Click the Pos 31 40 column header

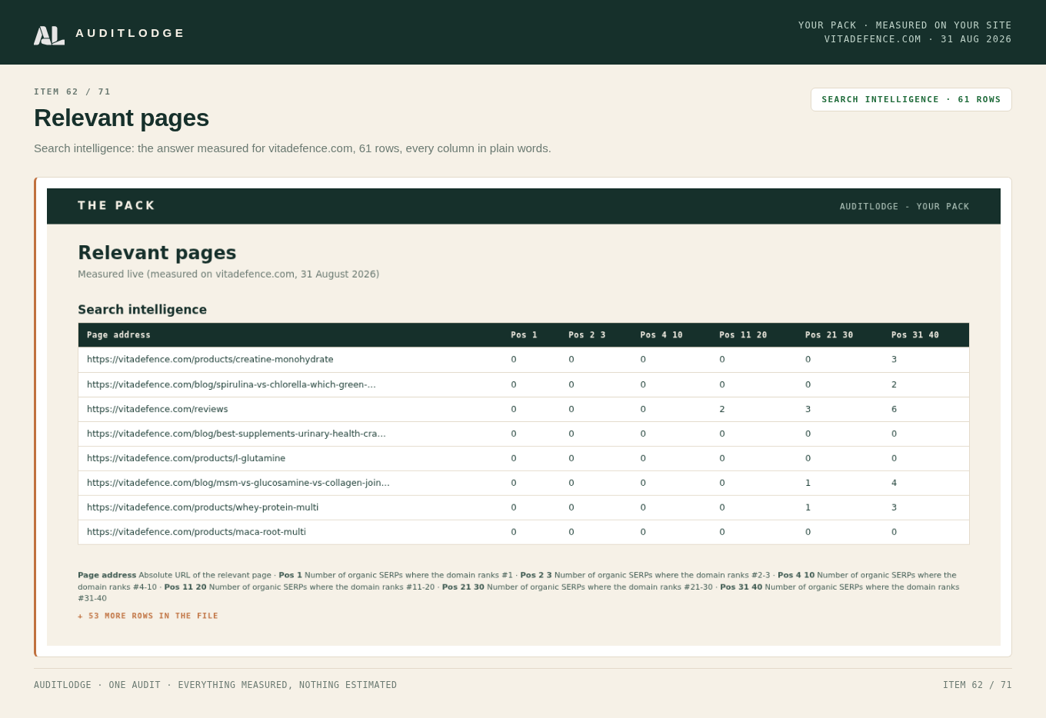point(915,335)
